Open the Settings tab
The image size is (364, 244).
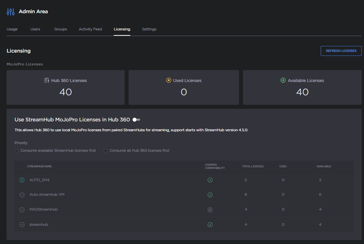(x=149, y=29)
